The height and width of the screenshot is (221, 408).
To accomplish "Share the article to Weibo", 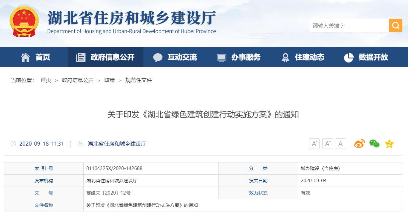I will point(359,144).
